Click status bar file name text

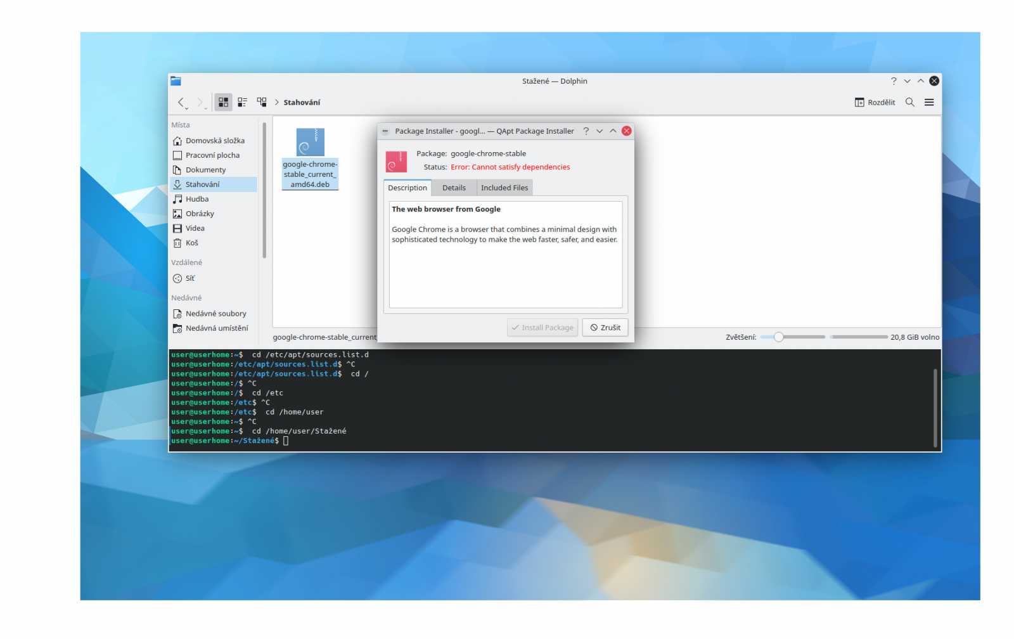click(324, 337)
